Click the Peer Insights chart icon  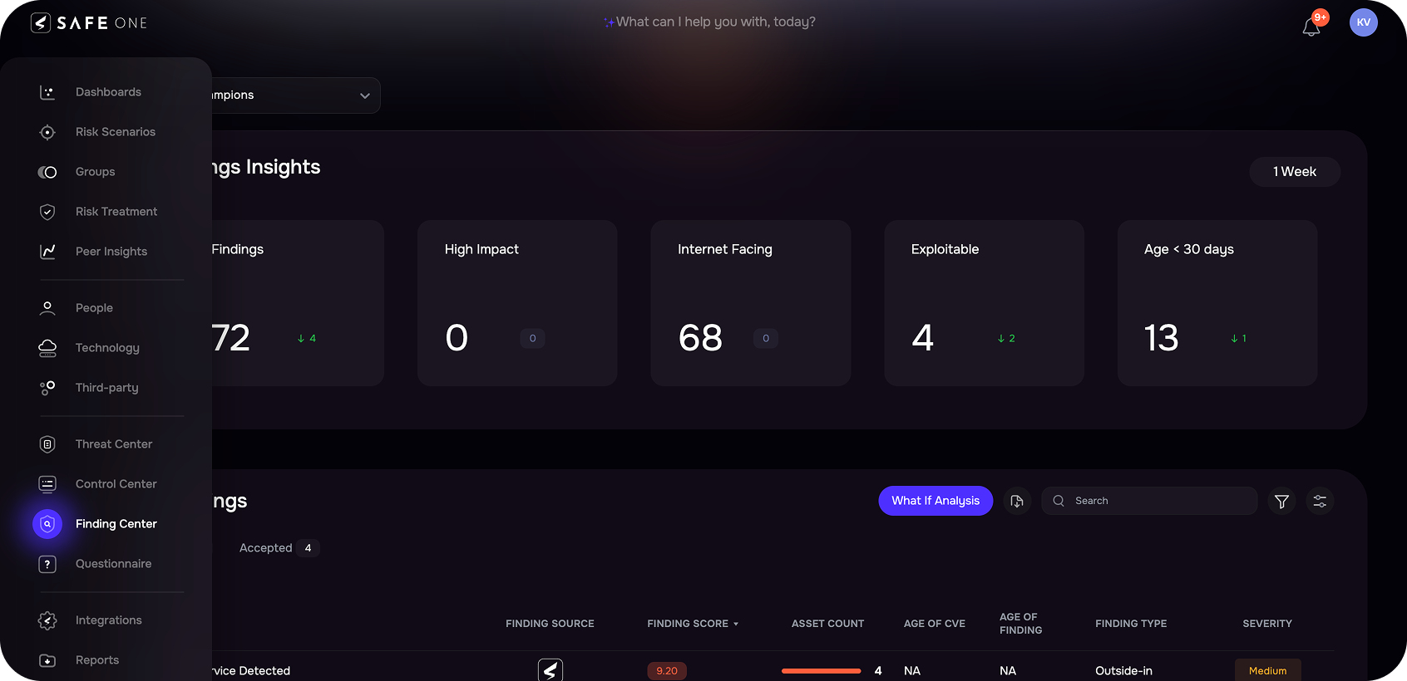point(47,252)
